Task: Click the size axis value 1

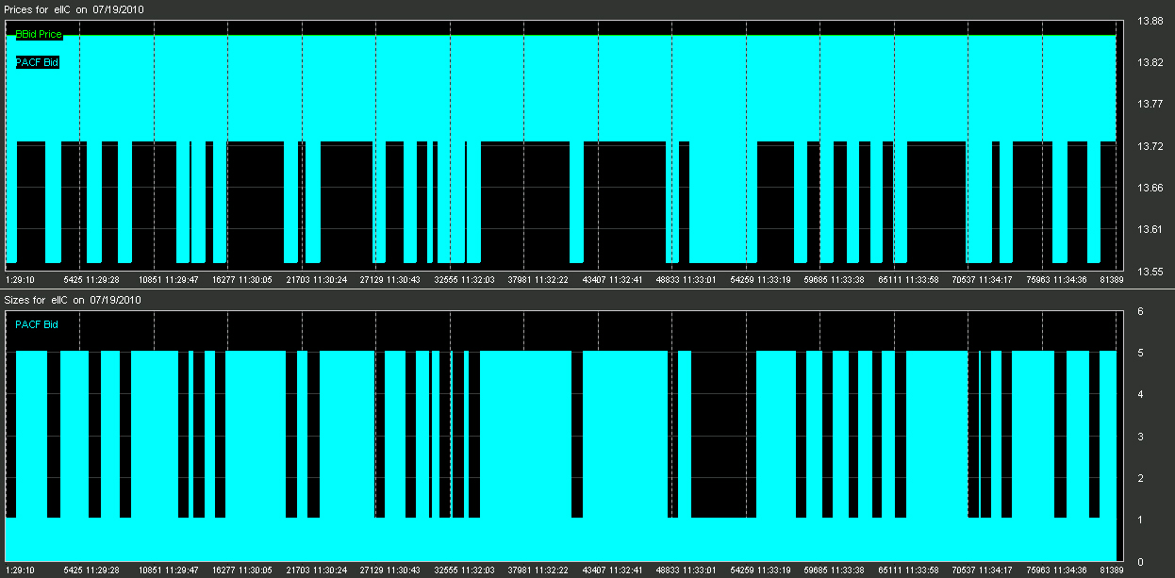Action: click(1140, 520)
